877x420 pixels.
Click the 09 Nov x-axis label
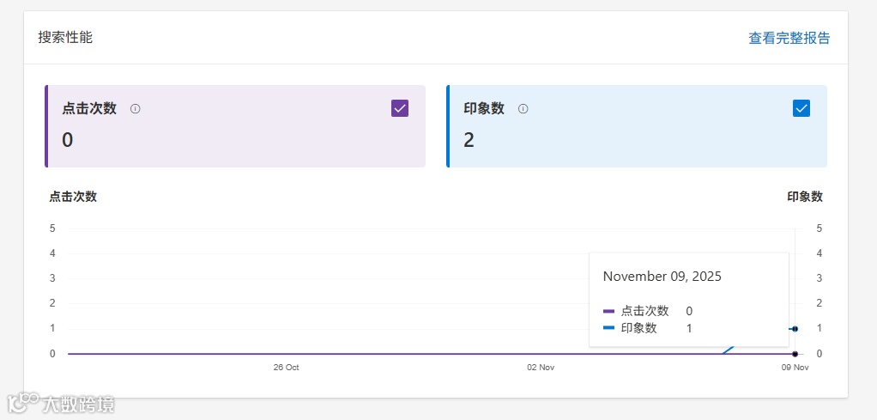(795, 368)
